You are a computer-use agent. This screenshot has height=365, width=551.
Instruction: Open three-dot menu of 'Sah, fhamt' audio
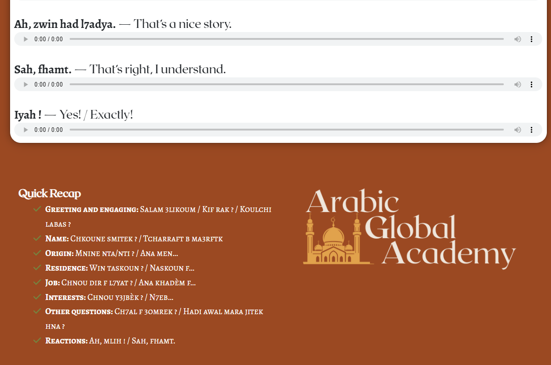click(531, 85)
